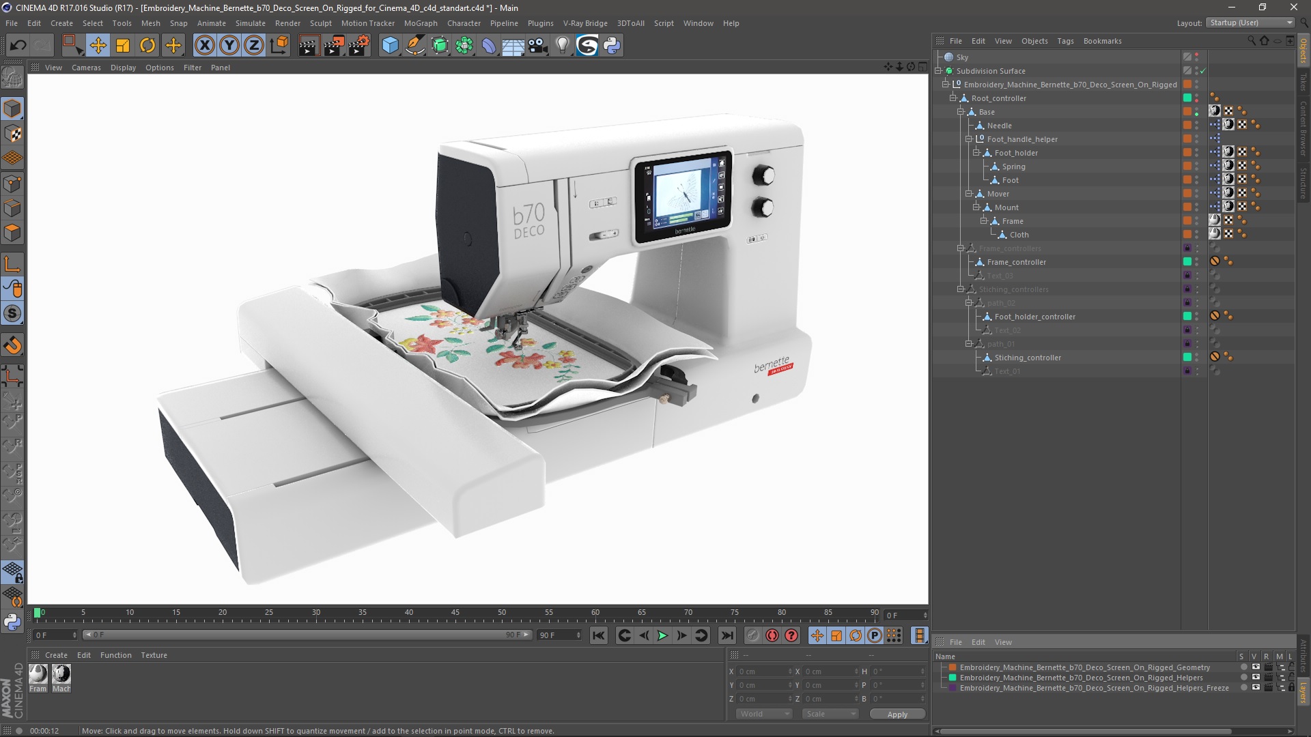Open the Character menu
1311x737 pixels.
tap(464, 23)
